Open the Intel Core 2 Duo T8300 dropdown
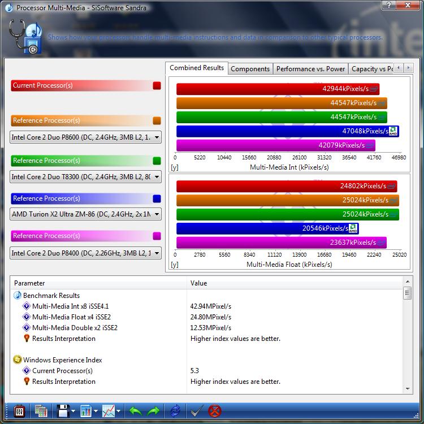Viewport: 424px width, 424px height. point(85,177)
